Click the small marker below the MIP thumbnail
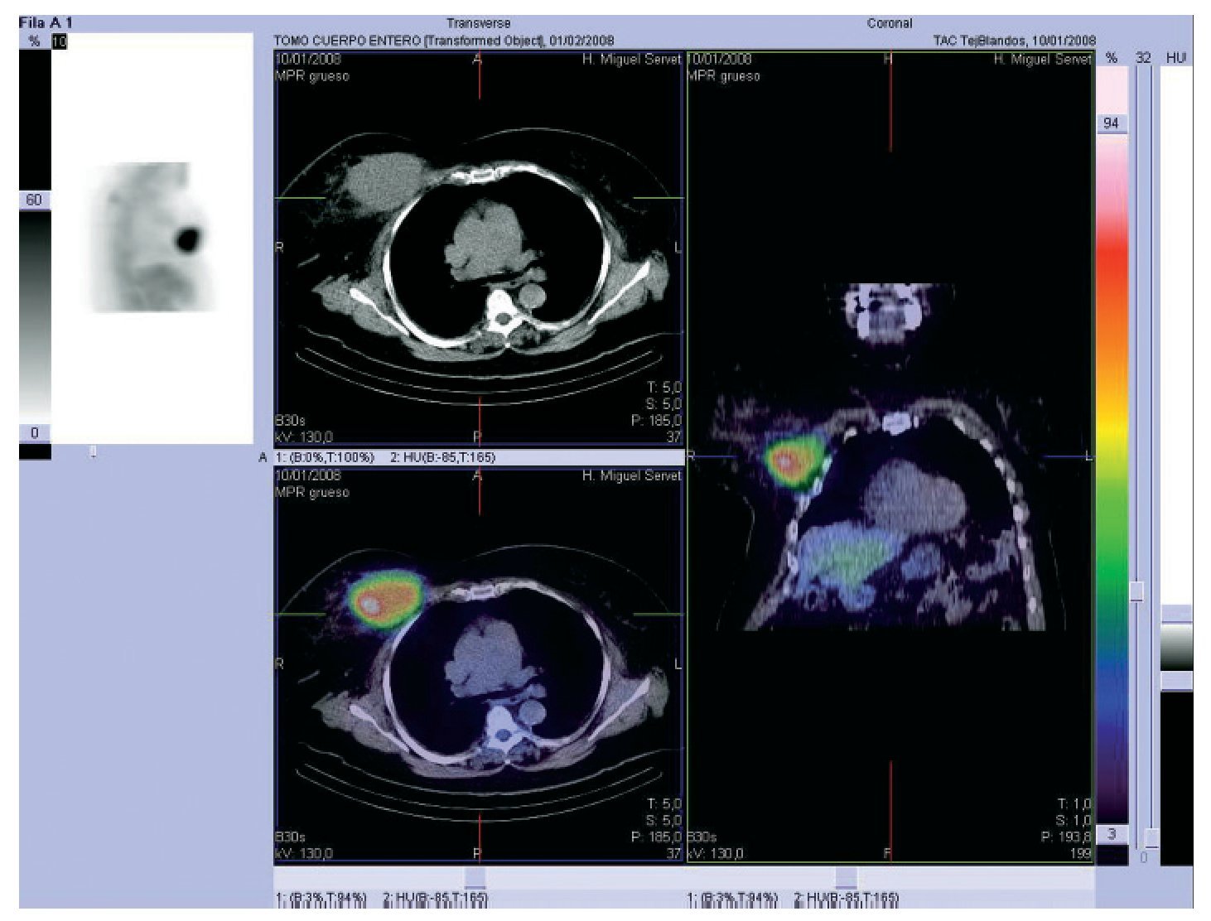 pyautogui.click(x=93, y=451)
